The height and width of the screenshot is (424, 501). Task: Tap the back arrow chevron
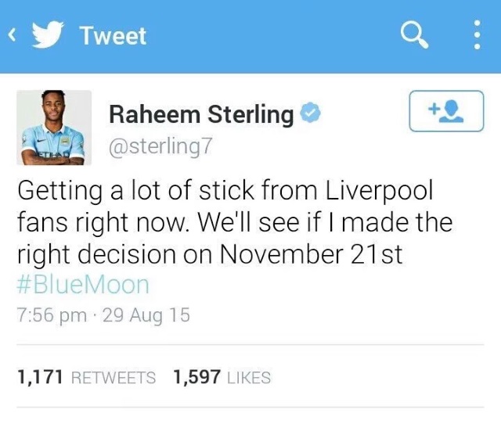12,35
